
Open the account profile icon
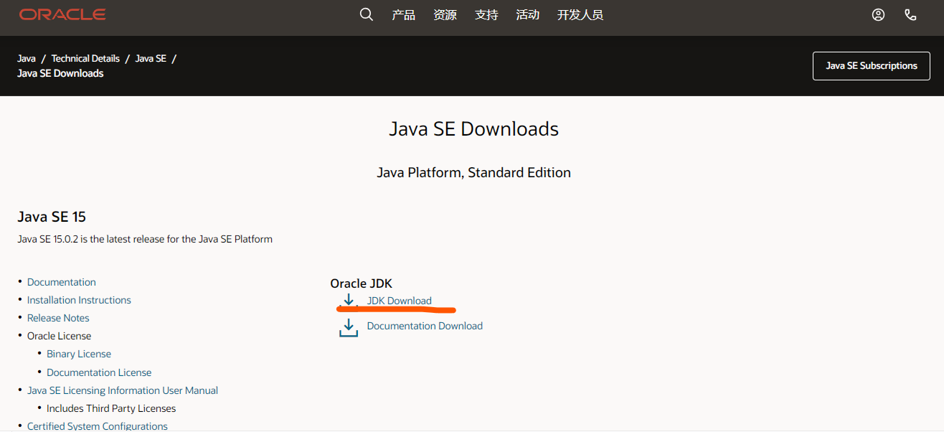[x=878, y=14]
